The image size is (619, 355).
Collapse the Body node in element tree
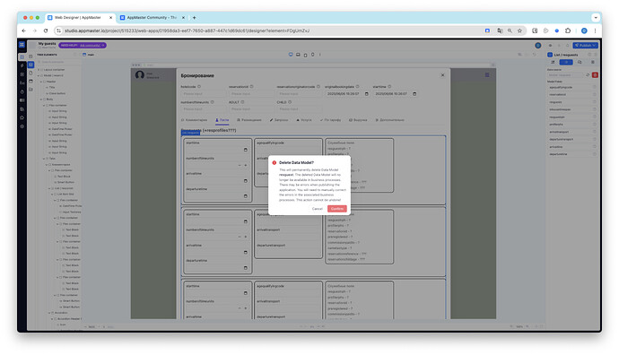[x=41, y=100]
